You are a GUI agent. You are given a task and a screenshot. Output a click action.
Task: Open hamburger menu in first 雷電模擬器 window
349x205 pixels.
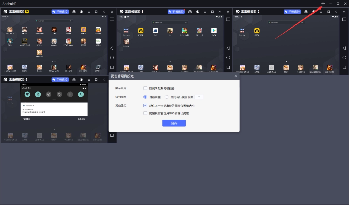click(89, 12)
